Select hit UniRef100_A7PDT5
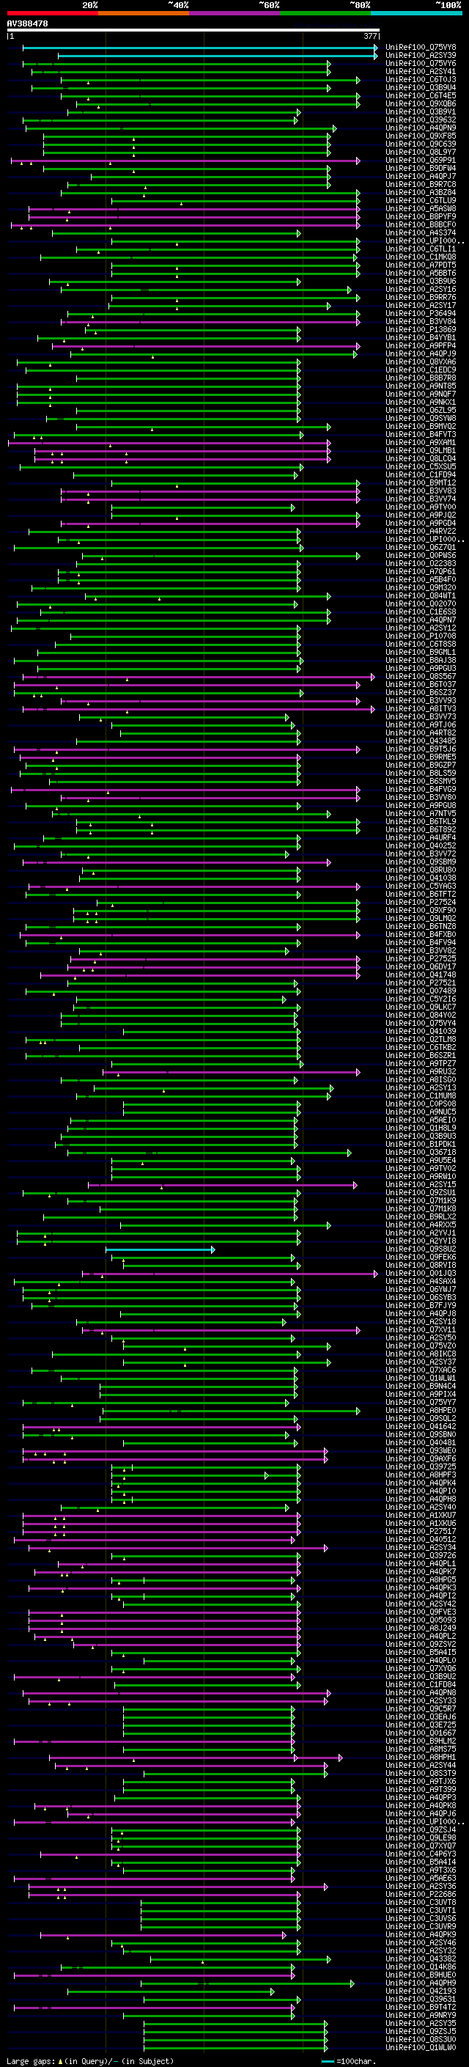The height and width of the screenshot is (2067, 469). (x=421, y=265)
